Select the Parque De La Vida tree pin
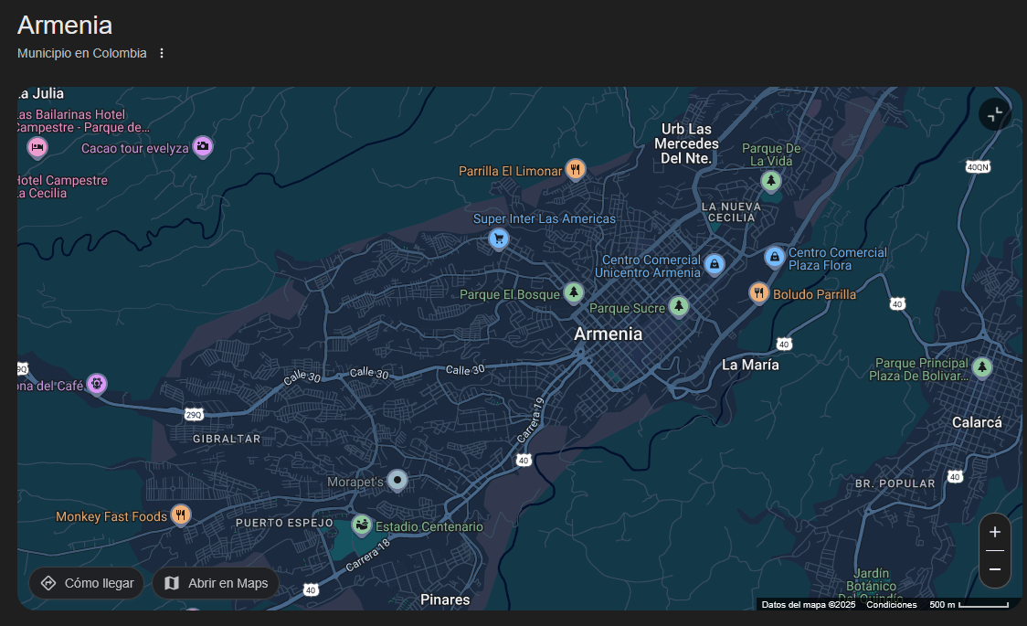Image resolution: width=1027 pixels, height=626 pixels. click(771, 181)
